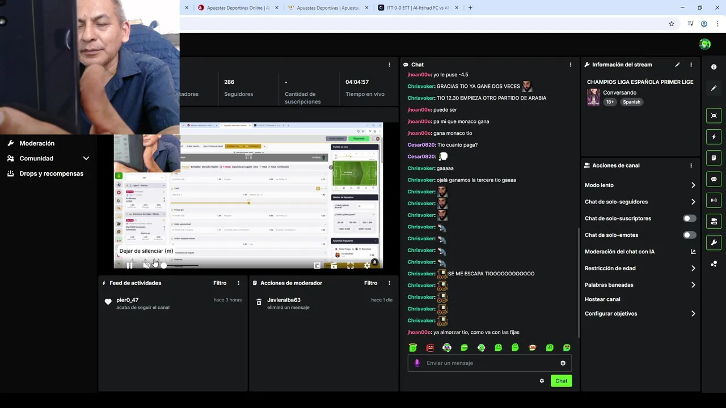Click the pencil icon in right sidebar
The height and width of the screenshot is (408, 726).
[x=714, y=88]
